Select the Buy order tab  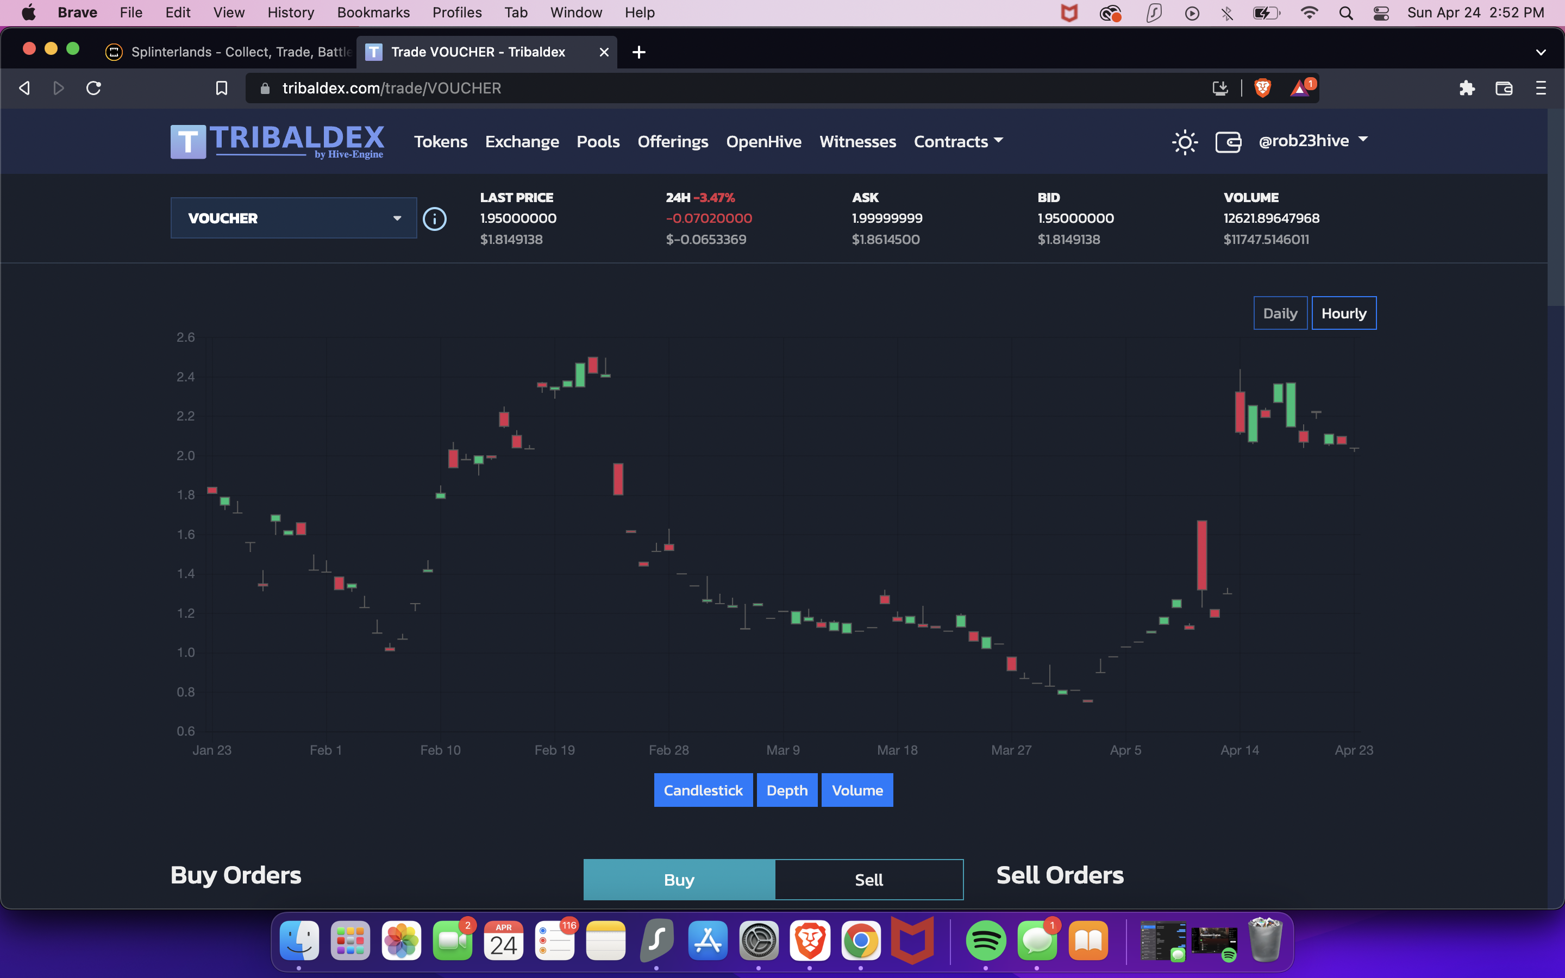point(679,880)
